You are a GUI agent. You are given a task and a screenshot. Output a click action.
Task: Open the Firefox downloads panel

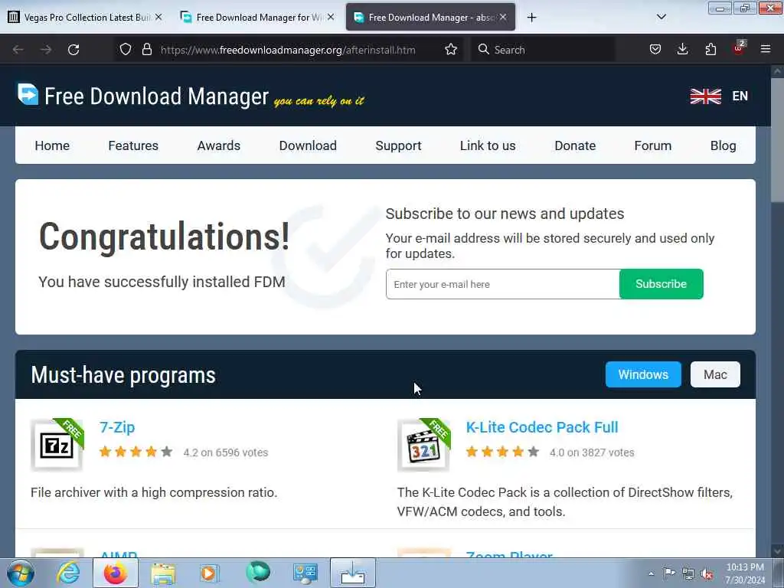[682, 49]
